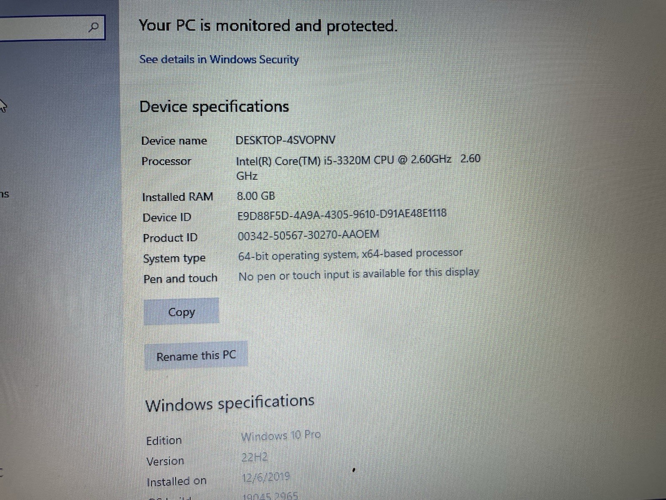Select the 22H2 version value
The image size is (666, 500).
tap(254, 457)
